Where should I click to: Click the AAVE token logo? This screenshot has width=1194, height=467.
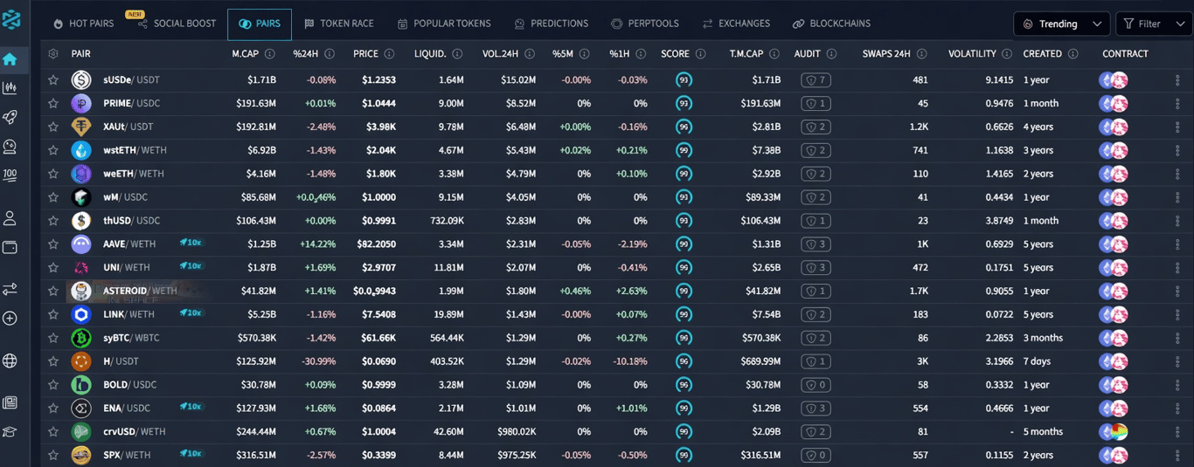[x=81, y=244]
